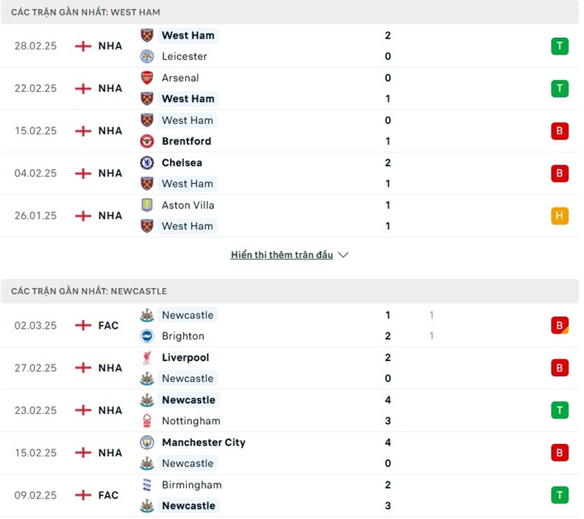Click the Brighton club crest icon

[147, 336]
